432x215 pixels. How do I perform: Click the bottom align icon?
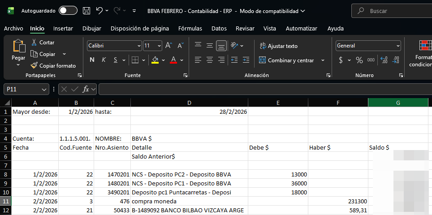coord(221,46)
